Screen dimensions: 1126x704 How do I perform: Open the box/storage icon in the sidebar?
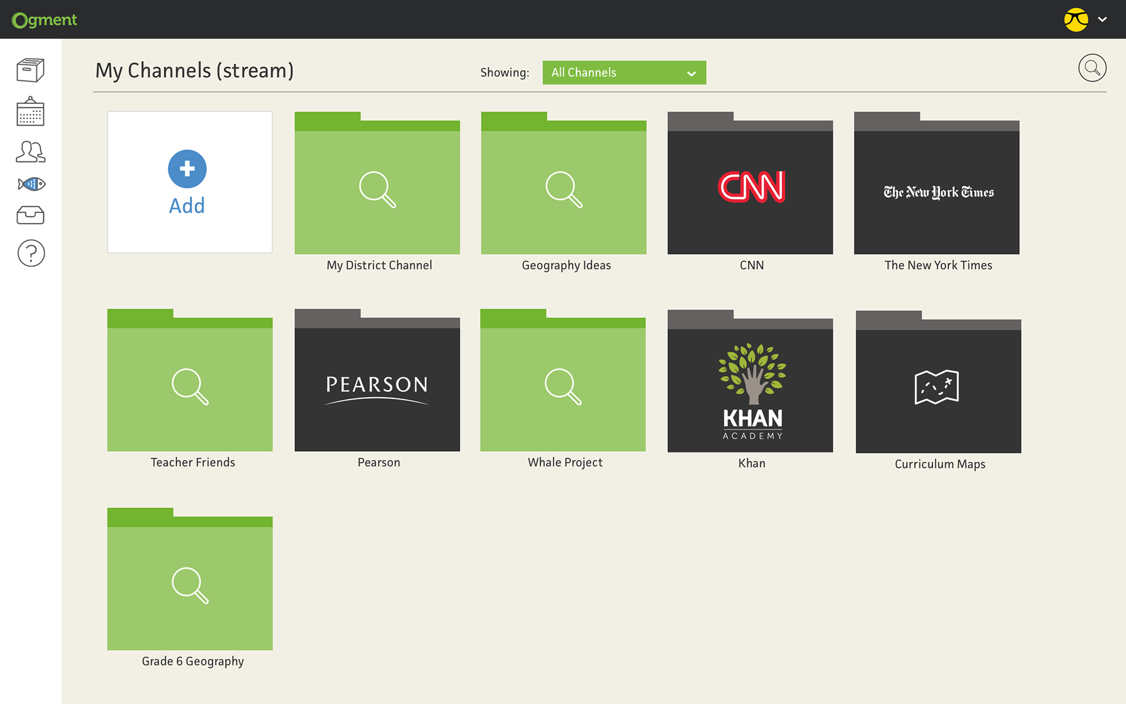point(30,70)
